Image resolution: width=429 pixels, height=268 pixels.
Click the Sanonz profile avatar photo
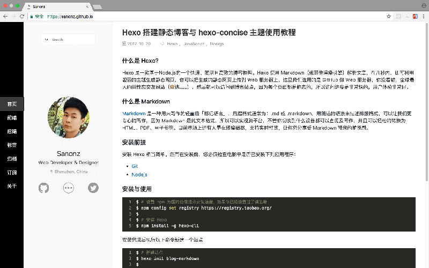pos(69,117)
